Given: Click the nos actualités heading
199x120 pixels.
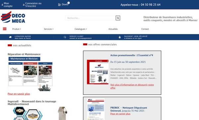Looking at the screenshot, I should click(22, 45).
